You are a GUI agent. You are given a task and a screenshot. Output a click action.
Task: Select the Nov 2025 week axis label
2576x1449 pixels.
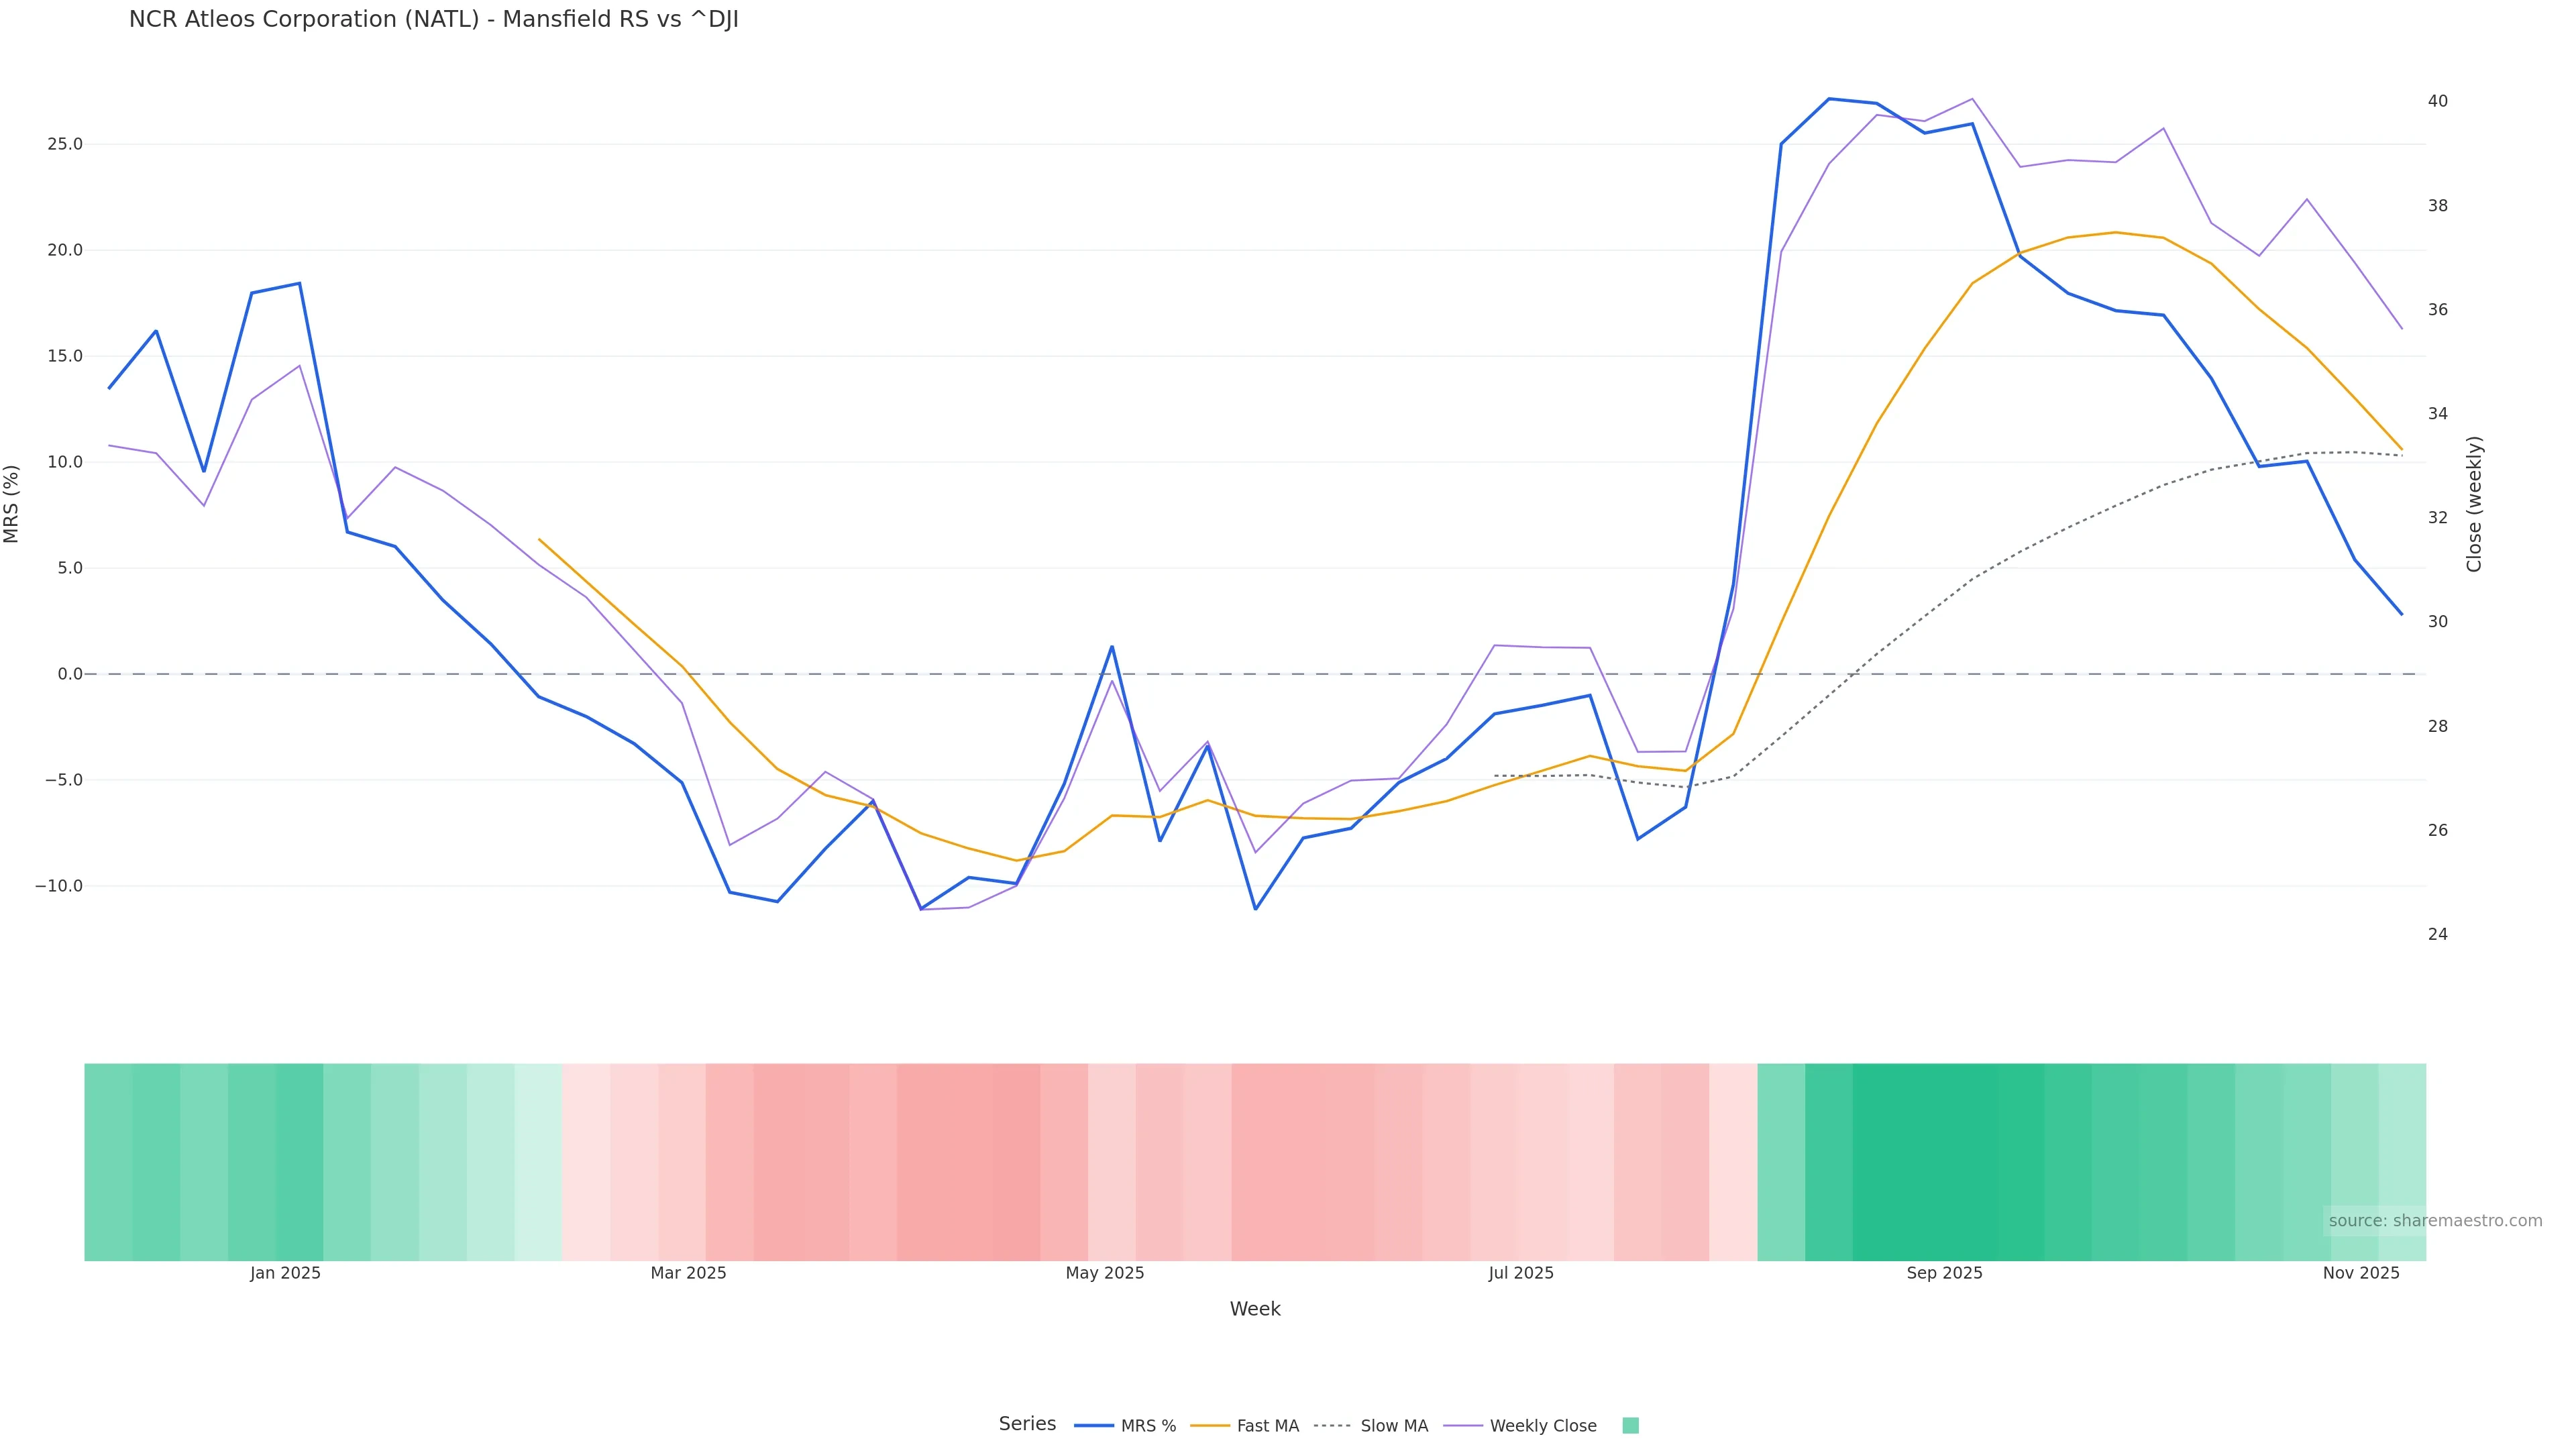(2360, 1273)
